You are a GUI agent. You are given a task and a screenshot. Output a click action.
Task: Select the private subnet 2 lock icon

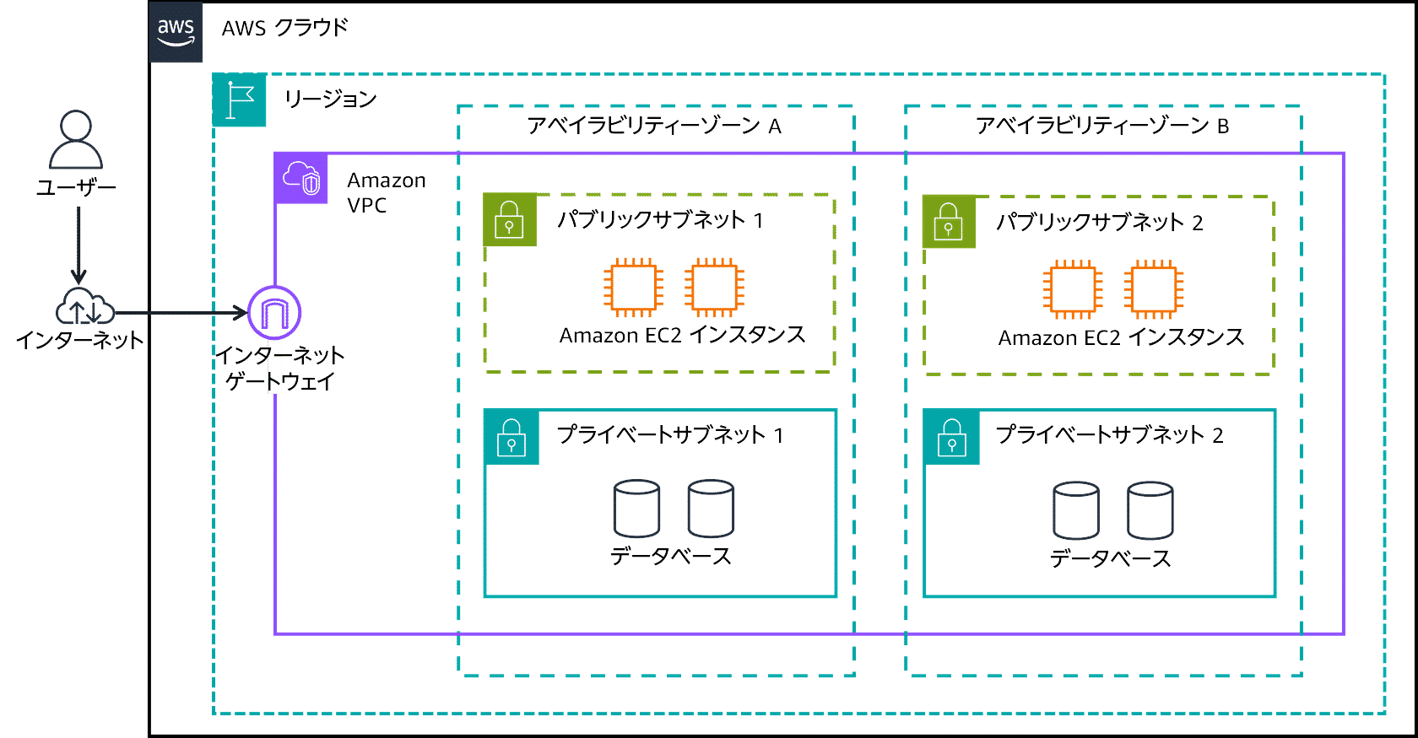click(952, 437)
